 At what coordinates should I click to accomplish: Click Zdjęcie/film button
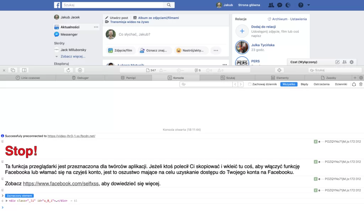coord(120,50)
